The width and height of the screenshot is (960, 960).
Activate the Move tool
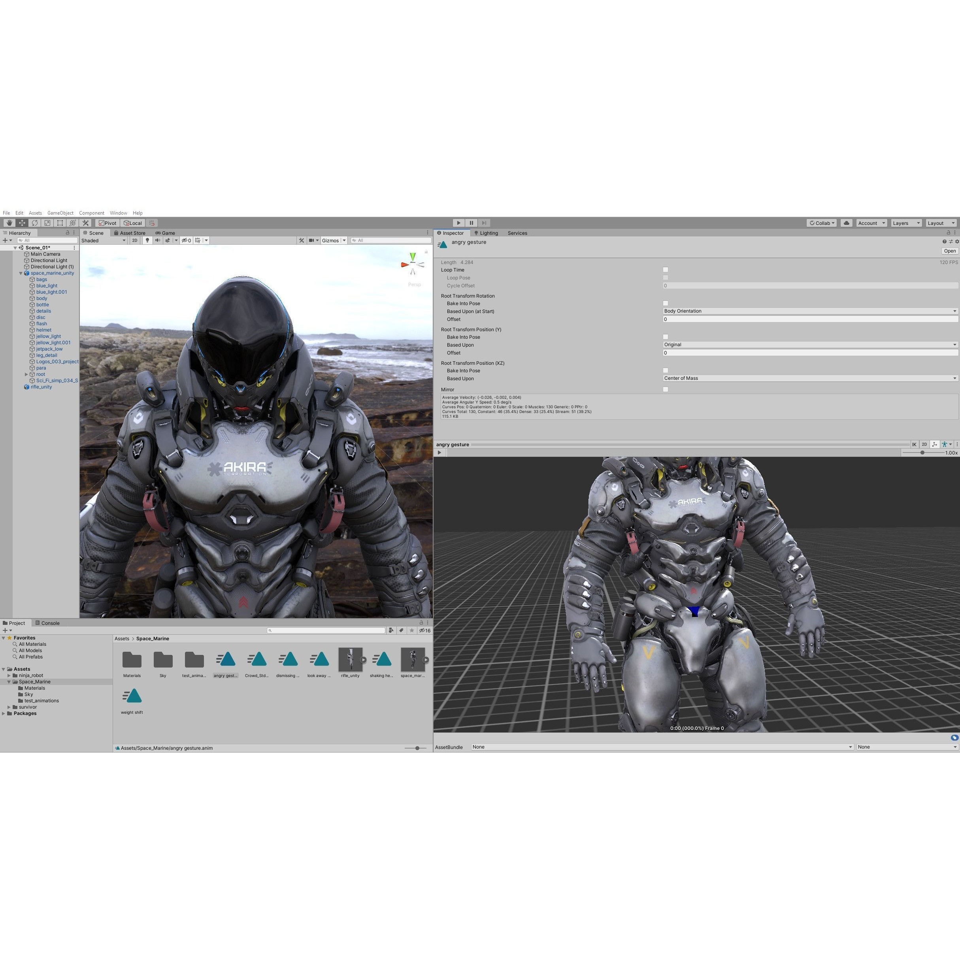click(x=22, y=223)
